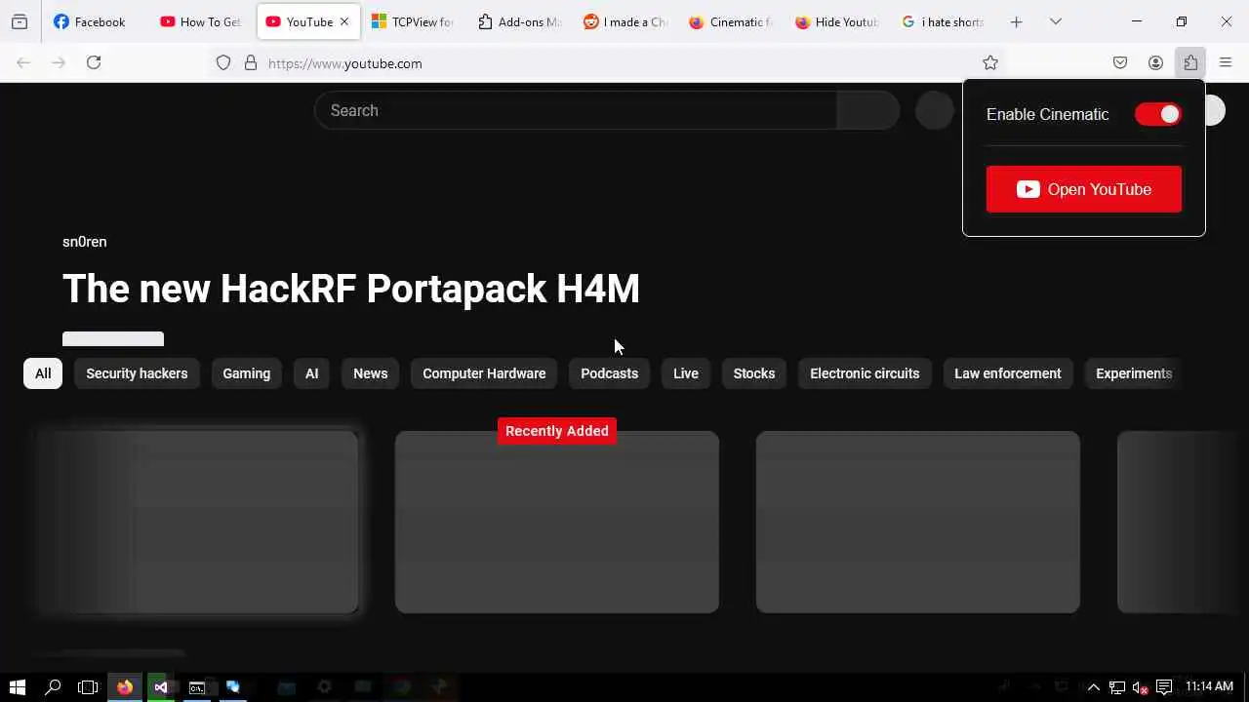Show site information via the padlock icon
This screenshot has width=1249, height=702.
pyautogui.click(x=251, y=62)
